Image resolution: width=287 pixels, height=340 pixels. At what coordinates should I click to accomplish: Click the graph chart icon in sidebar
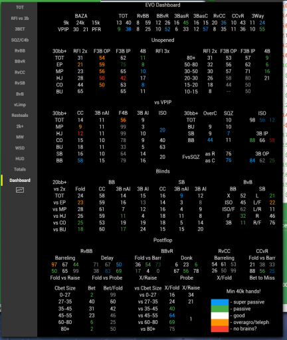20,190
